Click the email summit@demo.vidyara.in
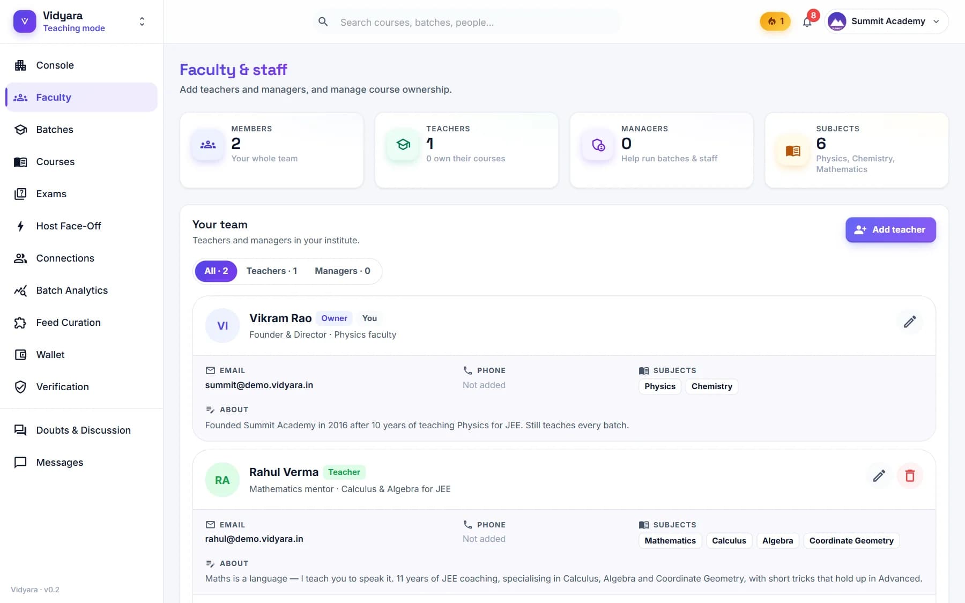Screen dimensions: 965x603 [x=259, y=385]
